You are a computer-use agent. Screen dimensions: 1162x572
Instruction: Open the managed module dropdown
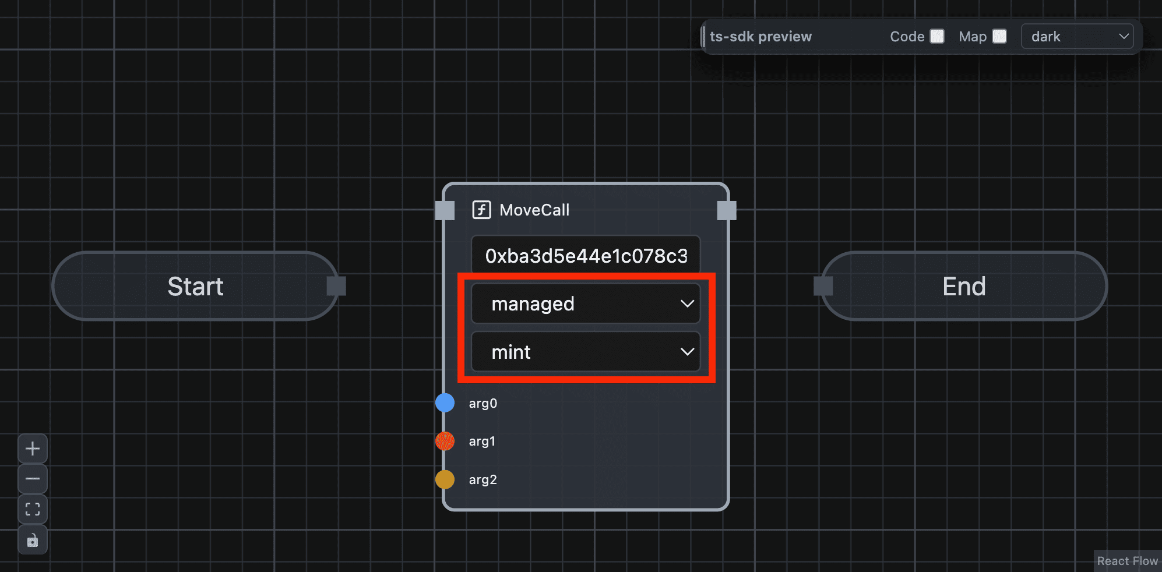coord(586,303)
